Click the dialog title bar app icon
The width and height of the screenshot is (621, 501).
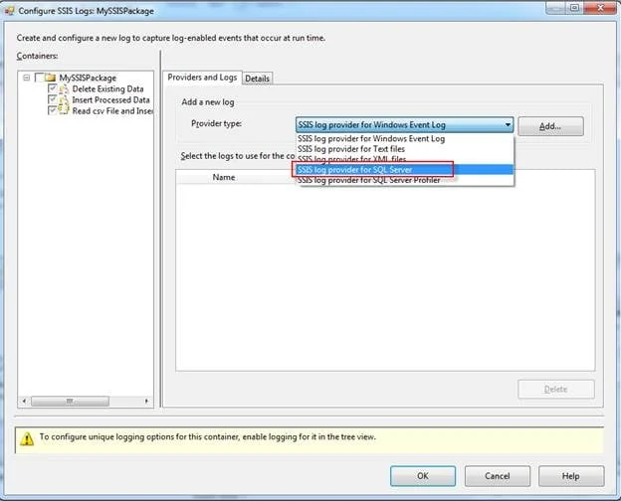coord(10,11)
